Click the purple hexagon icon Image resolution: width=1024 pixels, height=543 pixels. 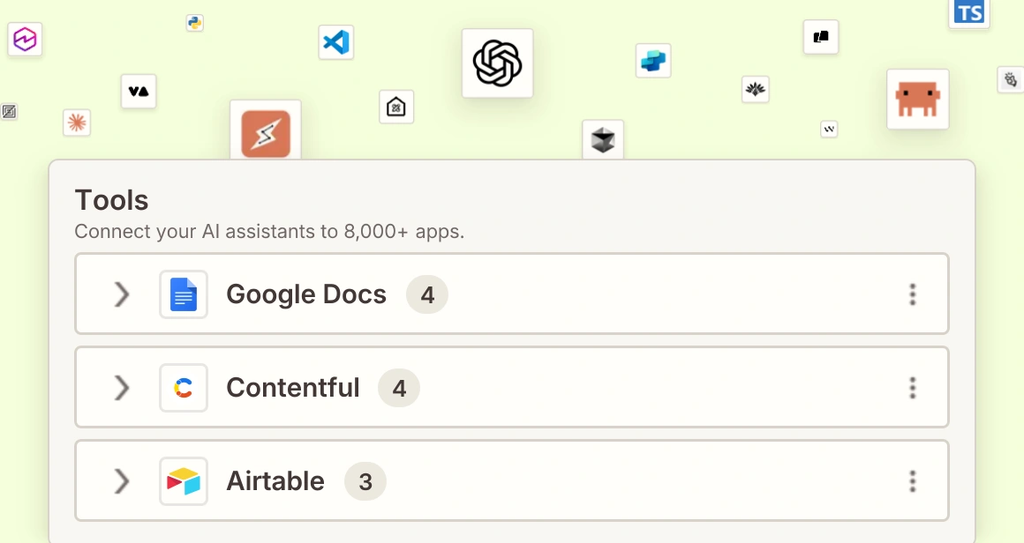(x=25, y=40)
